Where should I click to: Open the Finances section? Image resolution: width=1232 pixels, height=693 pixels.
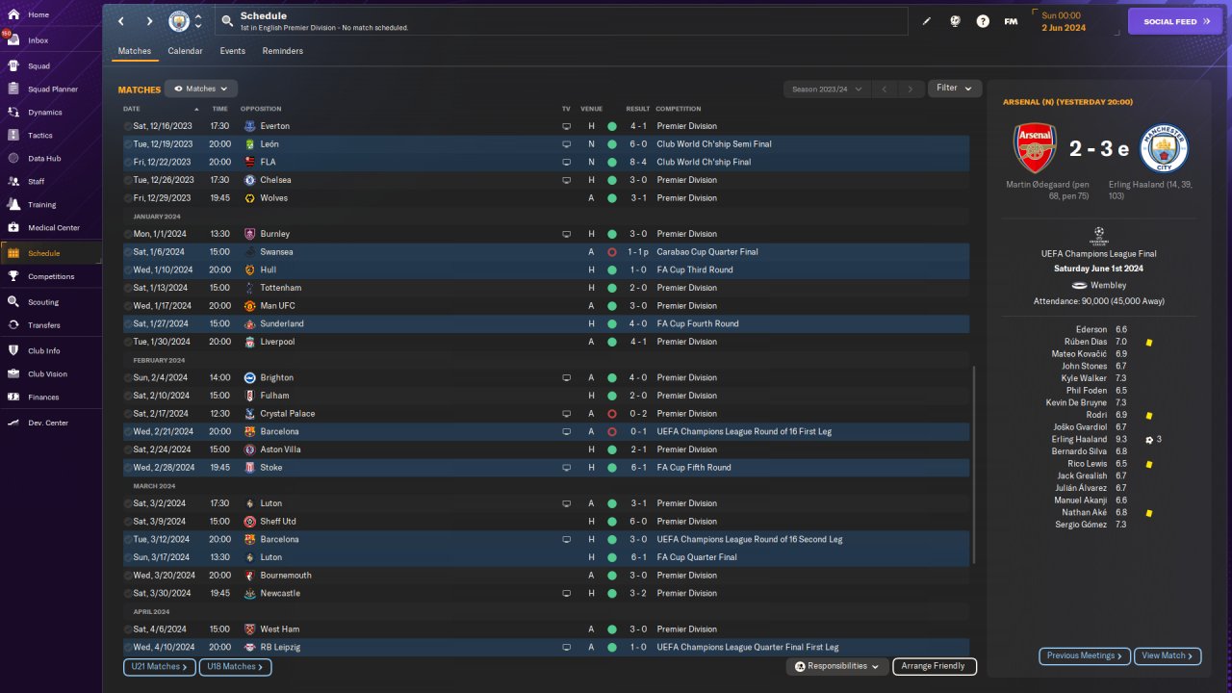click(43, 398)
